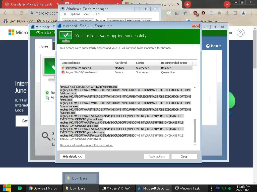Image resolution: width=257 pixels, height=192 pixels.
Task: Click the Downloads window preview thumbnail
Action: pos(81,178)
